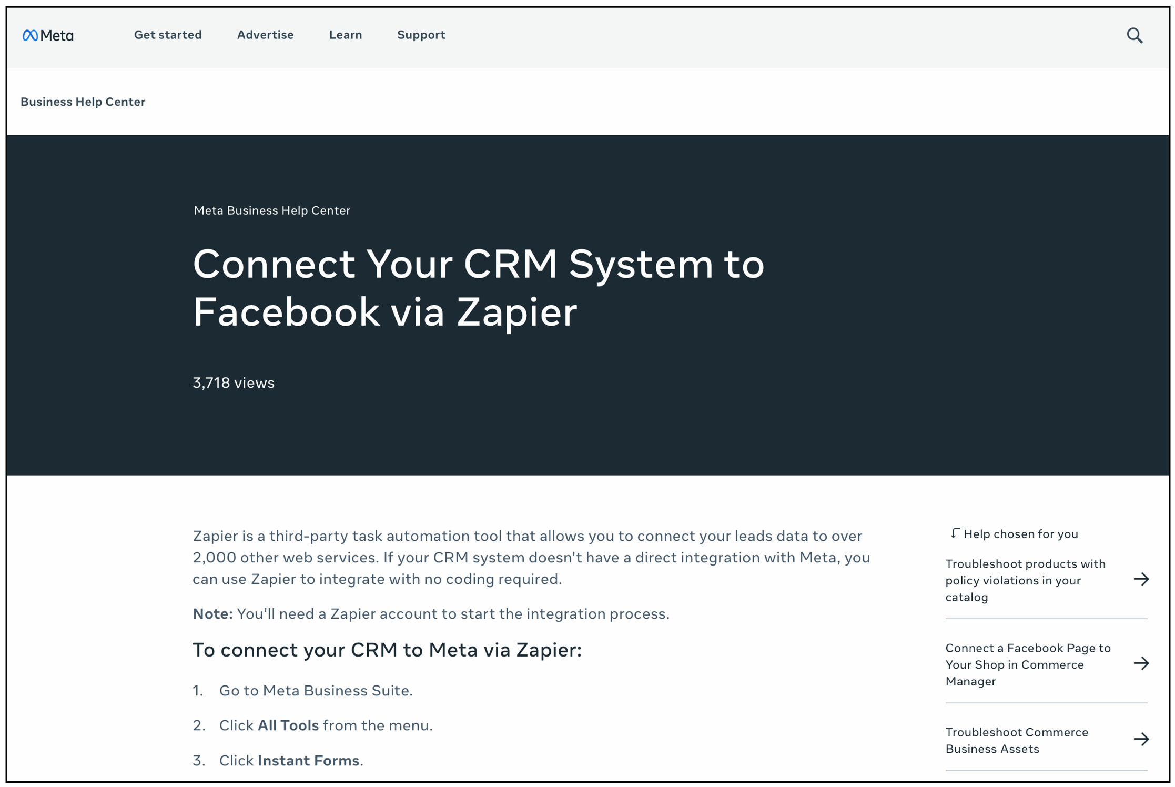This screenshot has width=1175, height=787.
Task: Click arrow beside Connect a Facebook Page
Action: click(x=1141, y=663)
